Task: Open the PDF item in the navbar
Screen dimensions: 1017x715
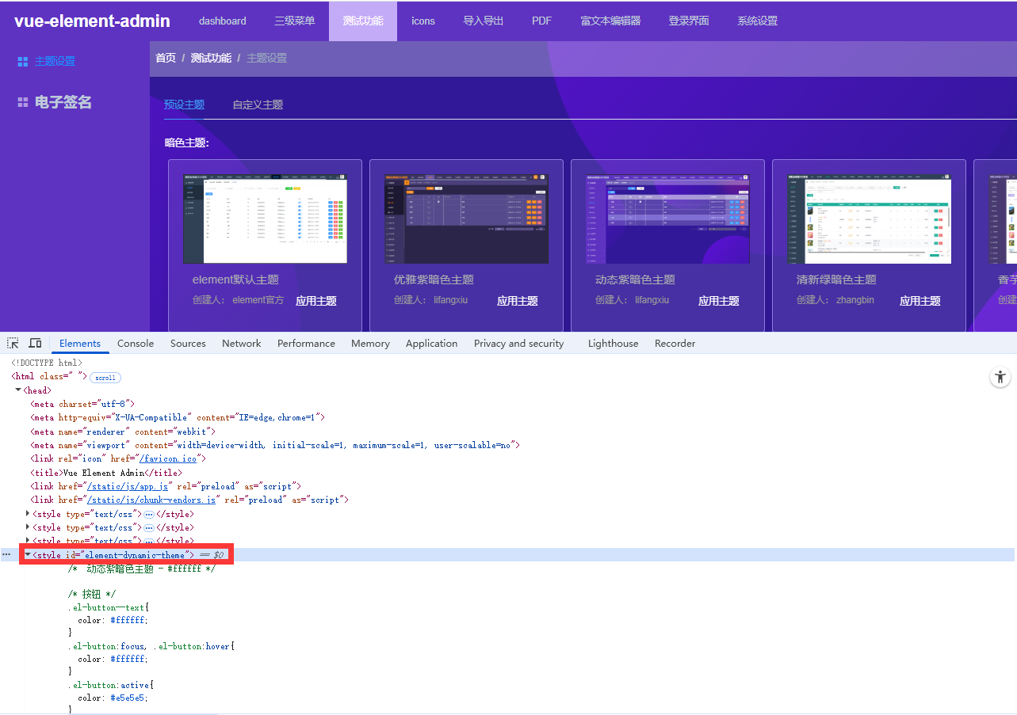Action: click(541, 21)
